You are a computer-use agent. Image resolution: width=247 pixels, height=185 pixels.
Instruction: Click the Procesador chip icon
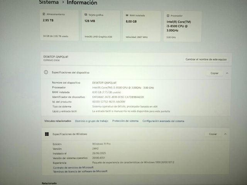coord(168,16)
